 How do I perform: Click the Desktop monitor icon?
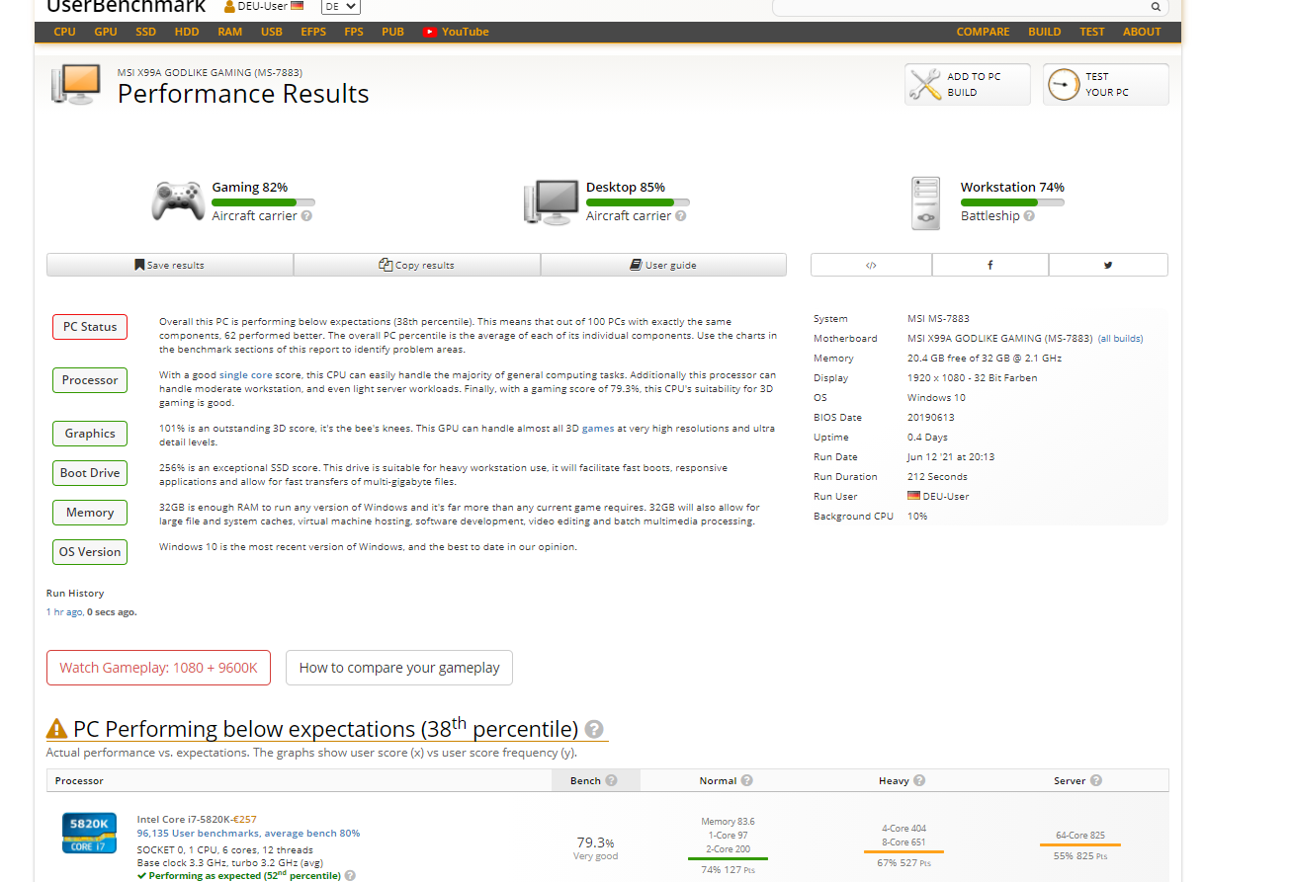point(551,202)
